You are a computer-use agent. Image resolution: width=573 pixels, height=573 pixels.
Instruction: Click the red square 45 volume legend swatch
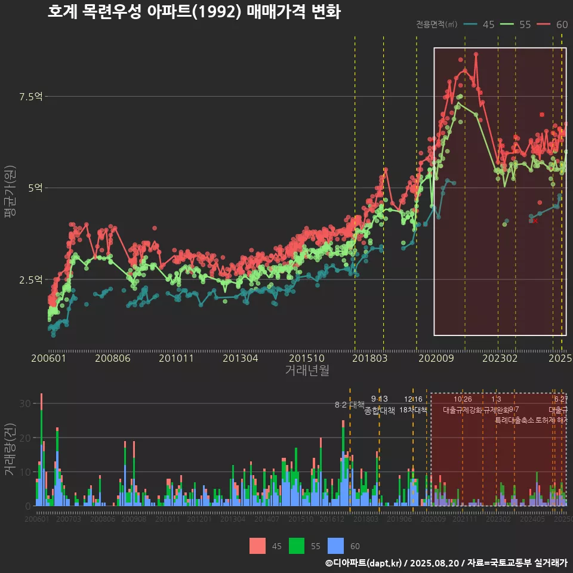257,546
